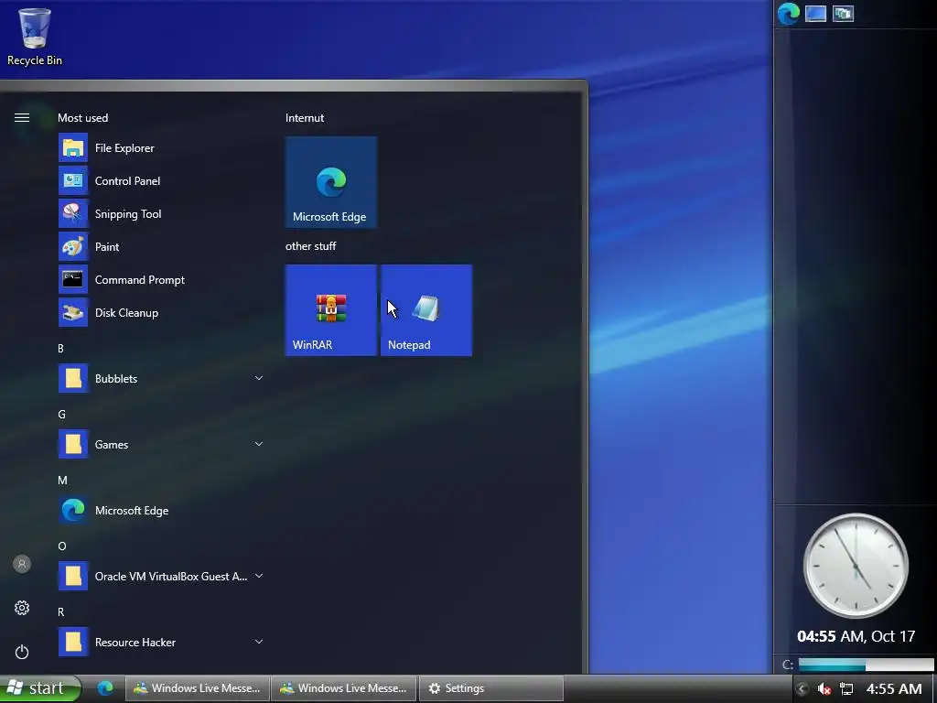
Task: Click Edge icon in the sidebar top
Action: pos(789,13)
